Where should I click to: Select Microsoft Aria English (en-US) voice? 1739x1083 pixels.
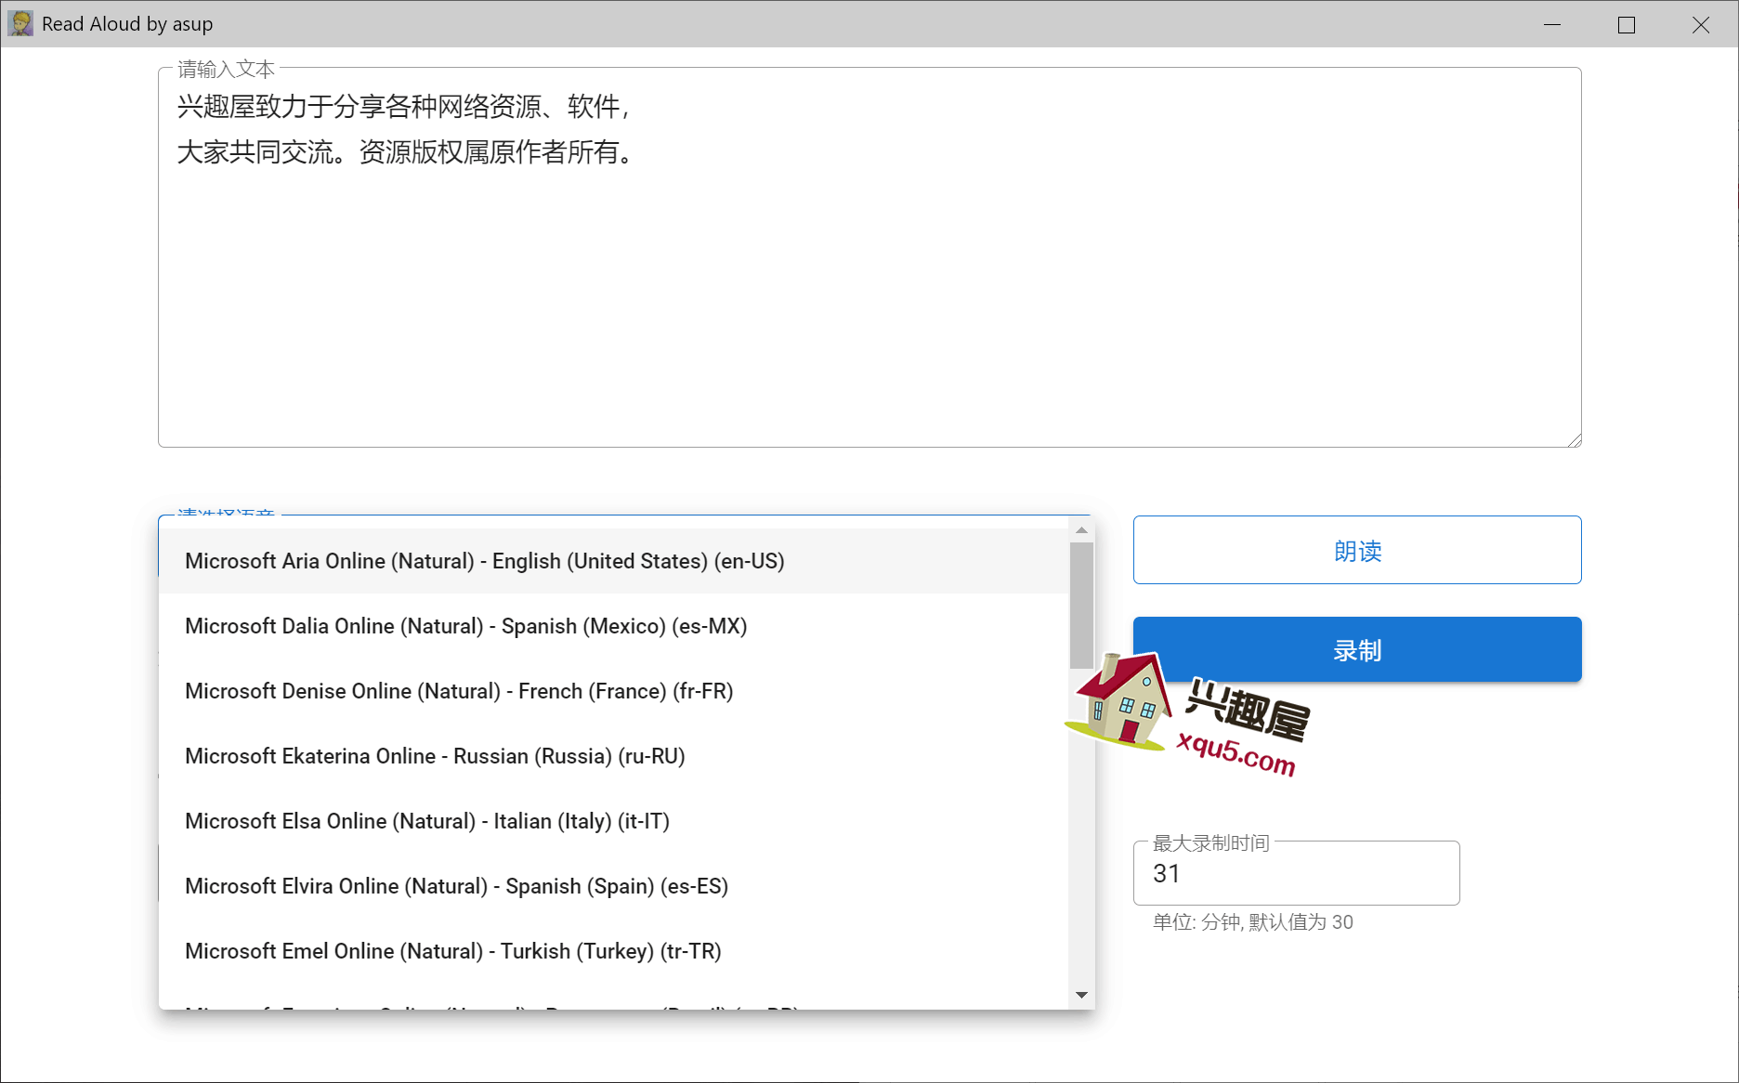tap(614, 561)
